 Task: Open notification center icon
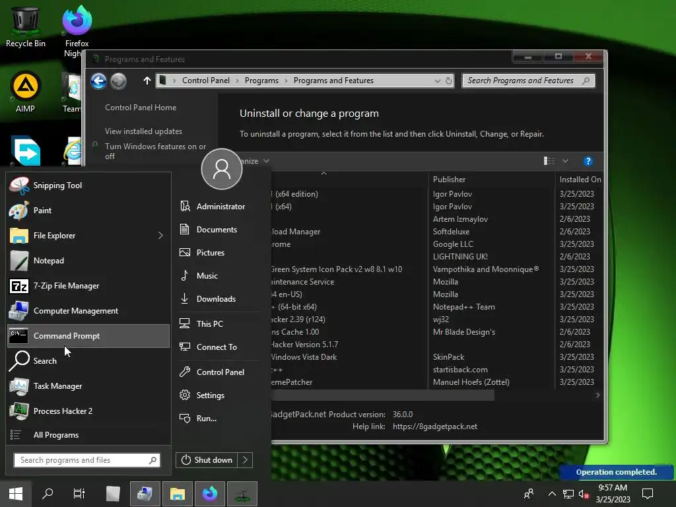click(x=648, y=494)
